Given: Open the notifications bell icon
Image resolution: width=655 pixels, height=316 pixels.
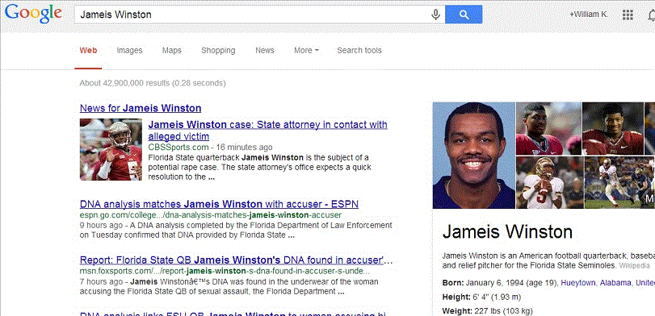Looking at the screenshot, I should point(651,15).
